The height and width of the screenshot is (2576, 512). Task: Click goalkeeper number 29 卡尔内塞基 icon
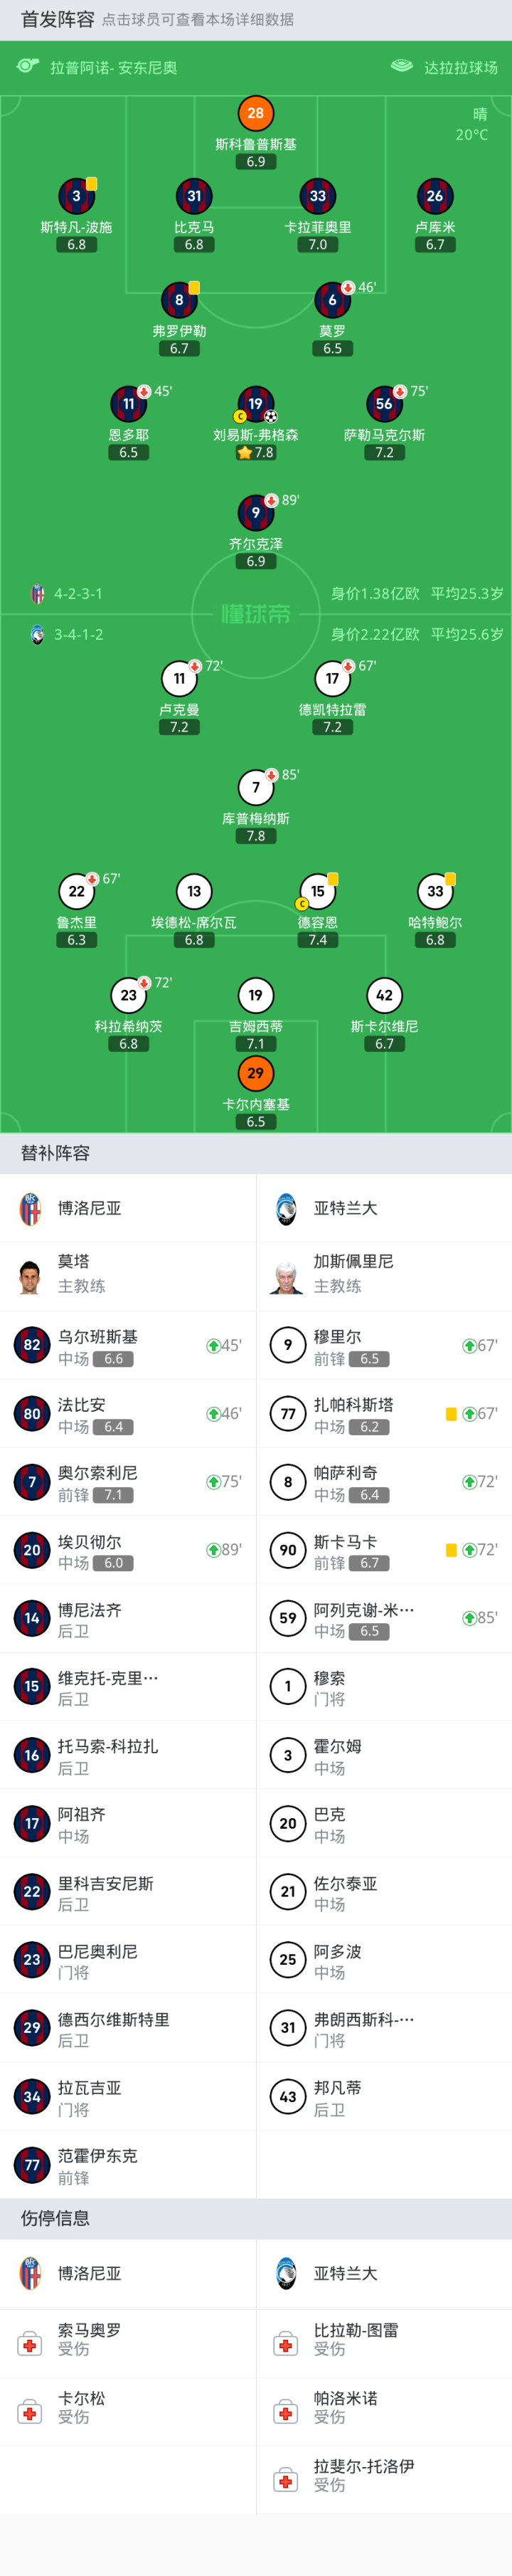click(x=256, y=1073)
